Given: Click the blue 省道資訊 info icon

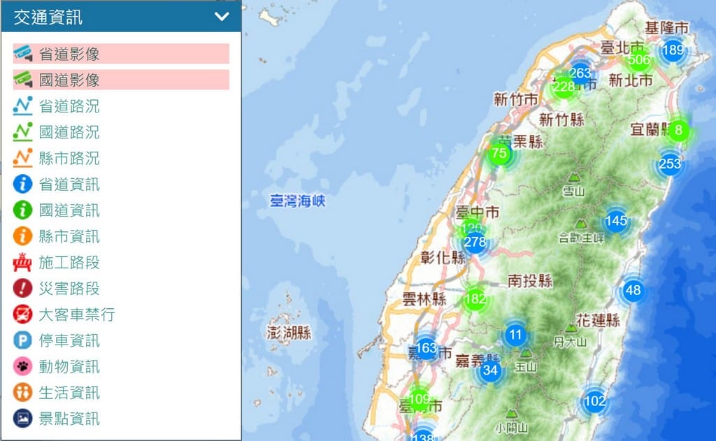Looking at the screenshot, I should click(x=23, y=184).
